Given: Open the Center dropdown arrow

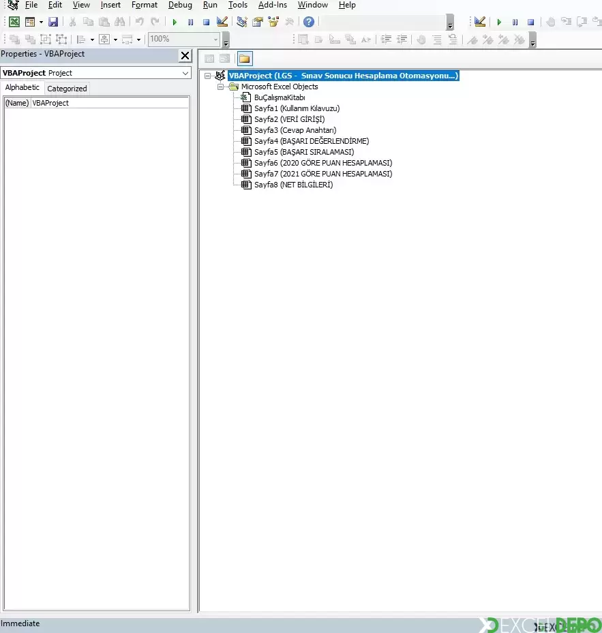Looking at the screenshot, I should click(115, 40).
